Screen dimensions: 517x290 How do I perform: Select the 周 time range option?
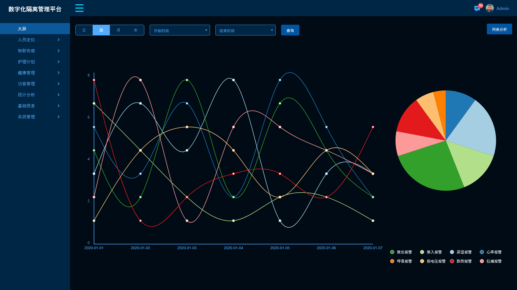pyautogui.click(x=101, y=30)
